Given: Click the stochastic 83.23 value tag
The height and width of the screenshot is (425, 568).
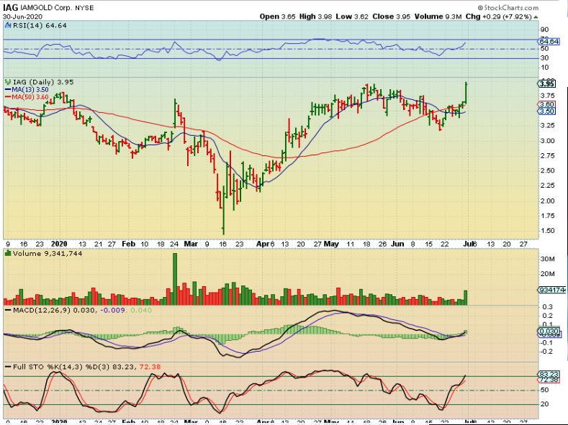Looking at the screenshot, I should click(x=548, y=374).
